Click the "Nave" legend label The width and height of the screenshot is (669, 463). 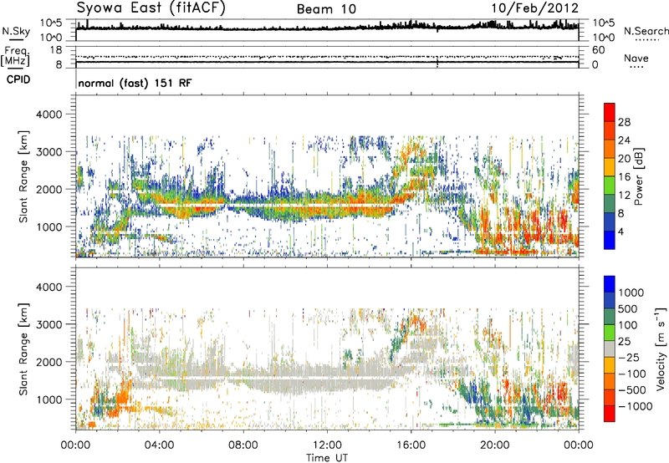tap(636, 58)
